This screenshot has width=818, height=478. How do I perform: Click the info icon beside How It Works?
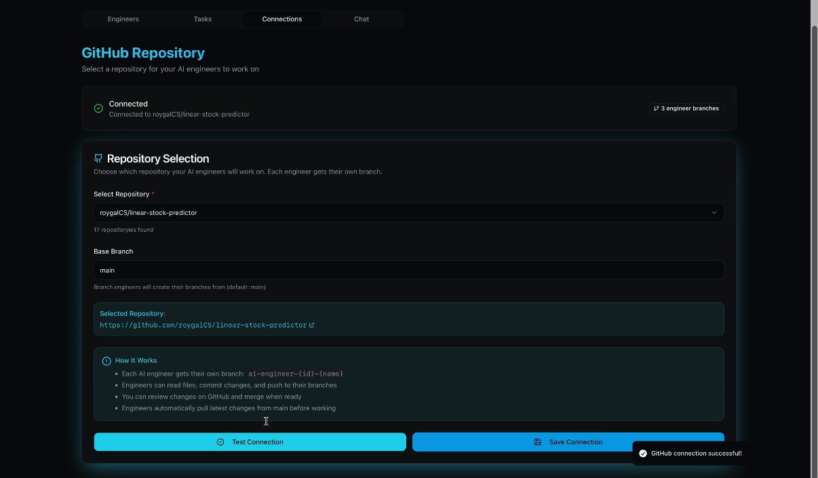[x=106, y=361]
